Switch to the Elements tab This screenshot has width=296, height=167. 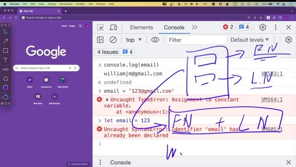(142, 27)
